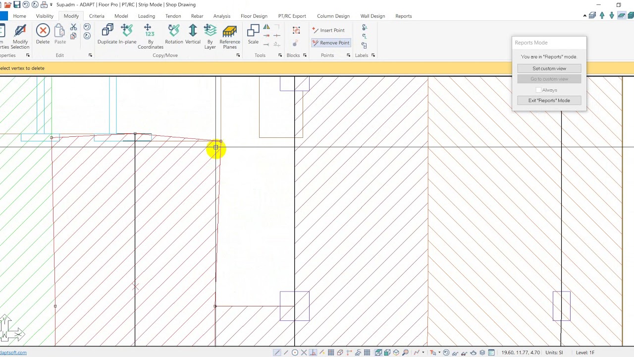Click the Level: 1F status text
The height and width of the screenshot is (357, 634).
point(585,353)
